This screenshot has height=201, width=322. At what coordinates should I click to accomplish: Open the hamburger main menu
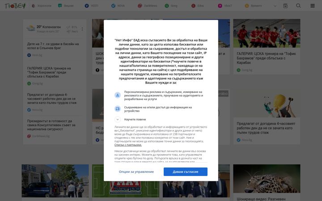(312, 6)
